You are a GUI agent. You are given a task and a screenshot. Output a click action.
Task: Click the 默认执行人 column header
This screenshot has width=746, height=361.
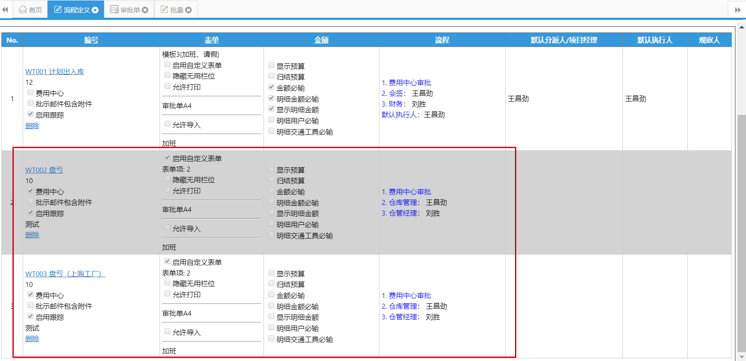coord(655,40)
